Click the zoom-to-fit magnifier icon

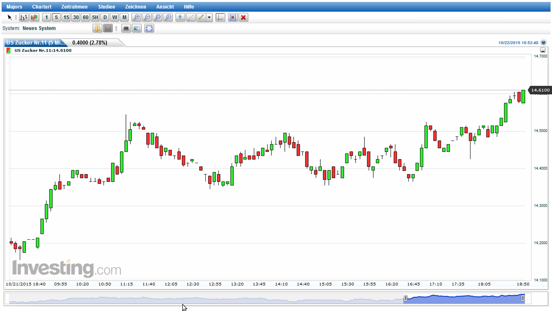coord(157,17)
